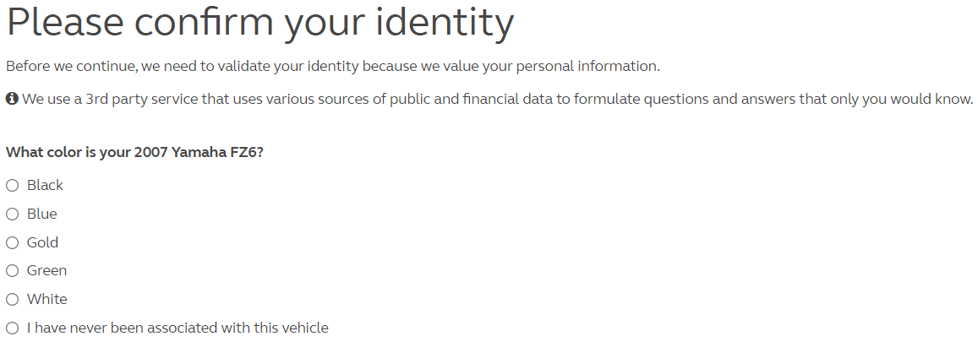Click the "Before we continue" opening words
978x342 pixels.
[x=63, y=66]
